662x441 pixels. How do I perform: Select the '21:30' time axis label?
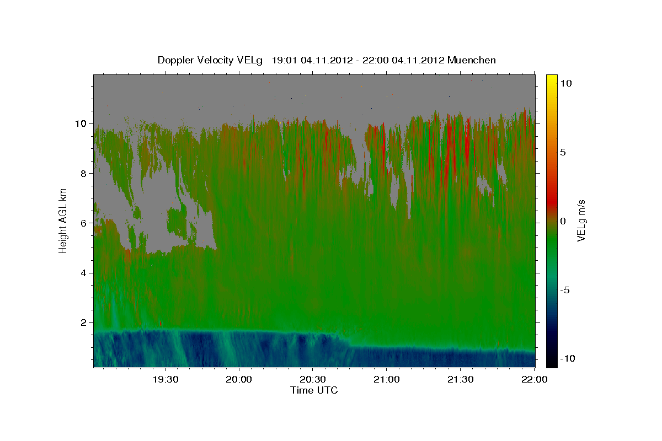tap(460, 379)
